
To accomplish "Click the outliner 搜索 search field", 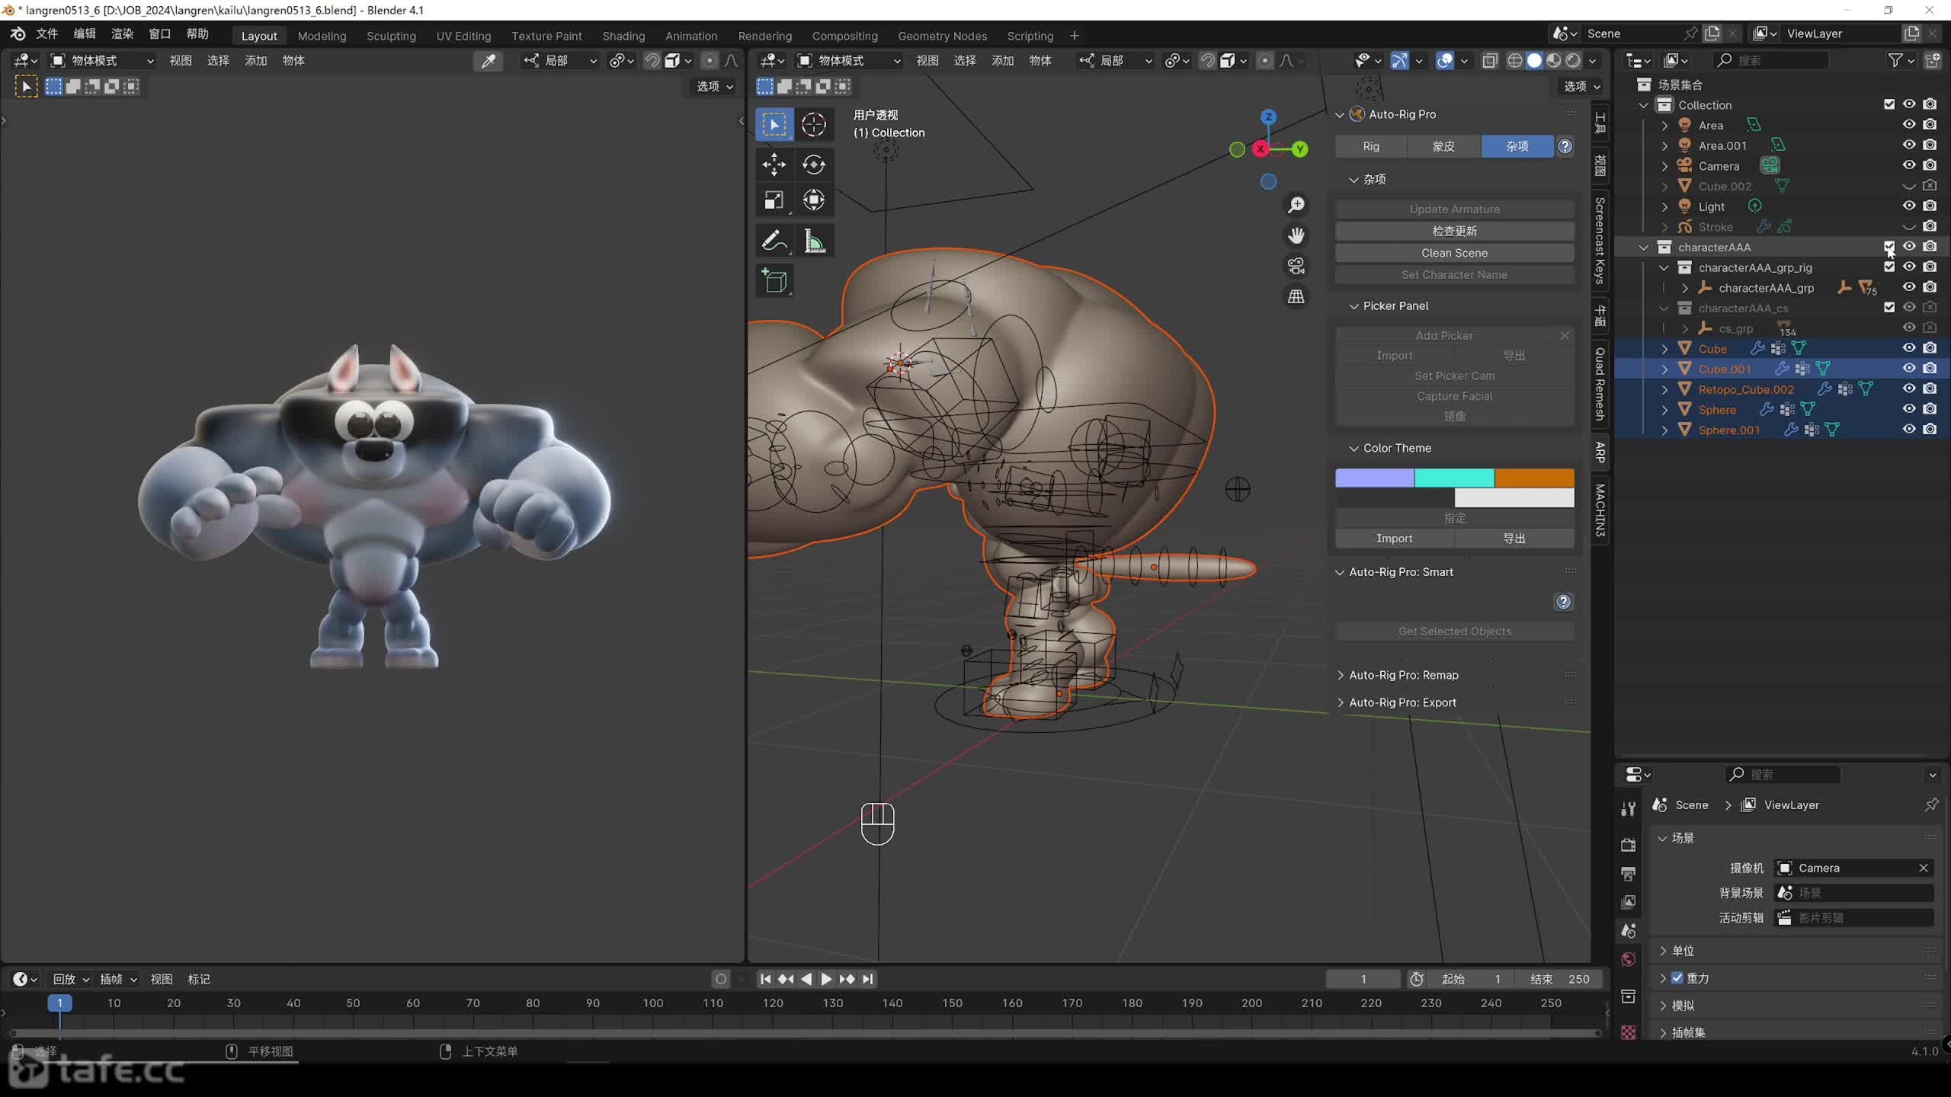I will (x=1770, y=60).
